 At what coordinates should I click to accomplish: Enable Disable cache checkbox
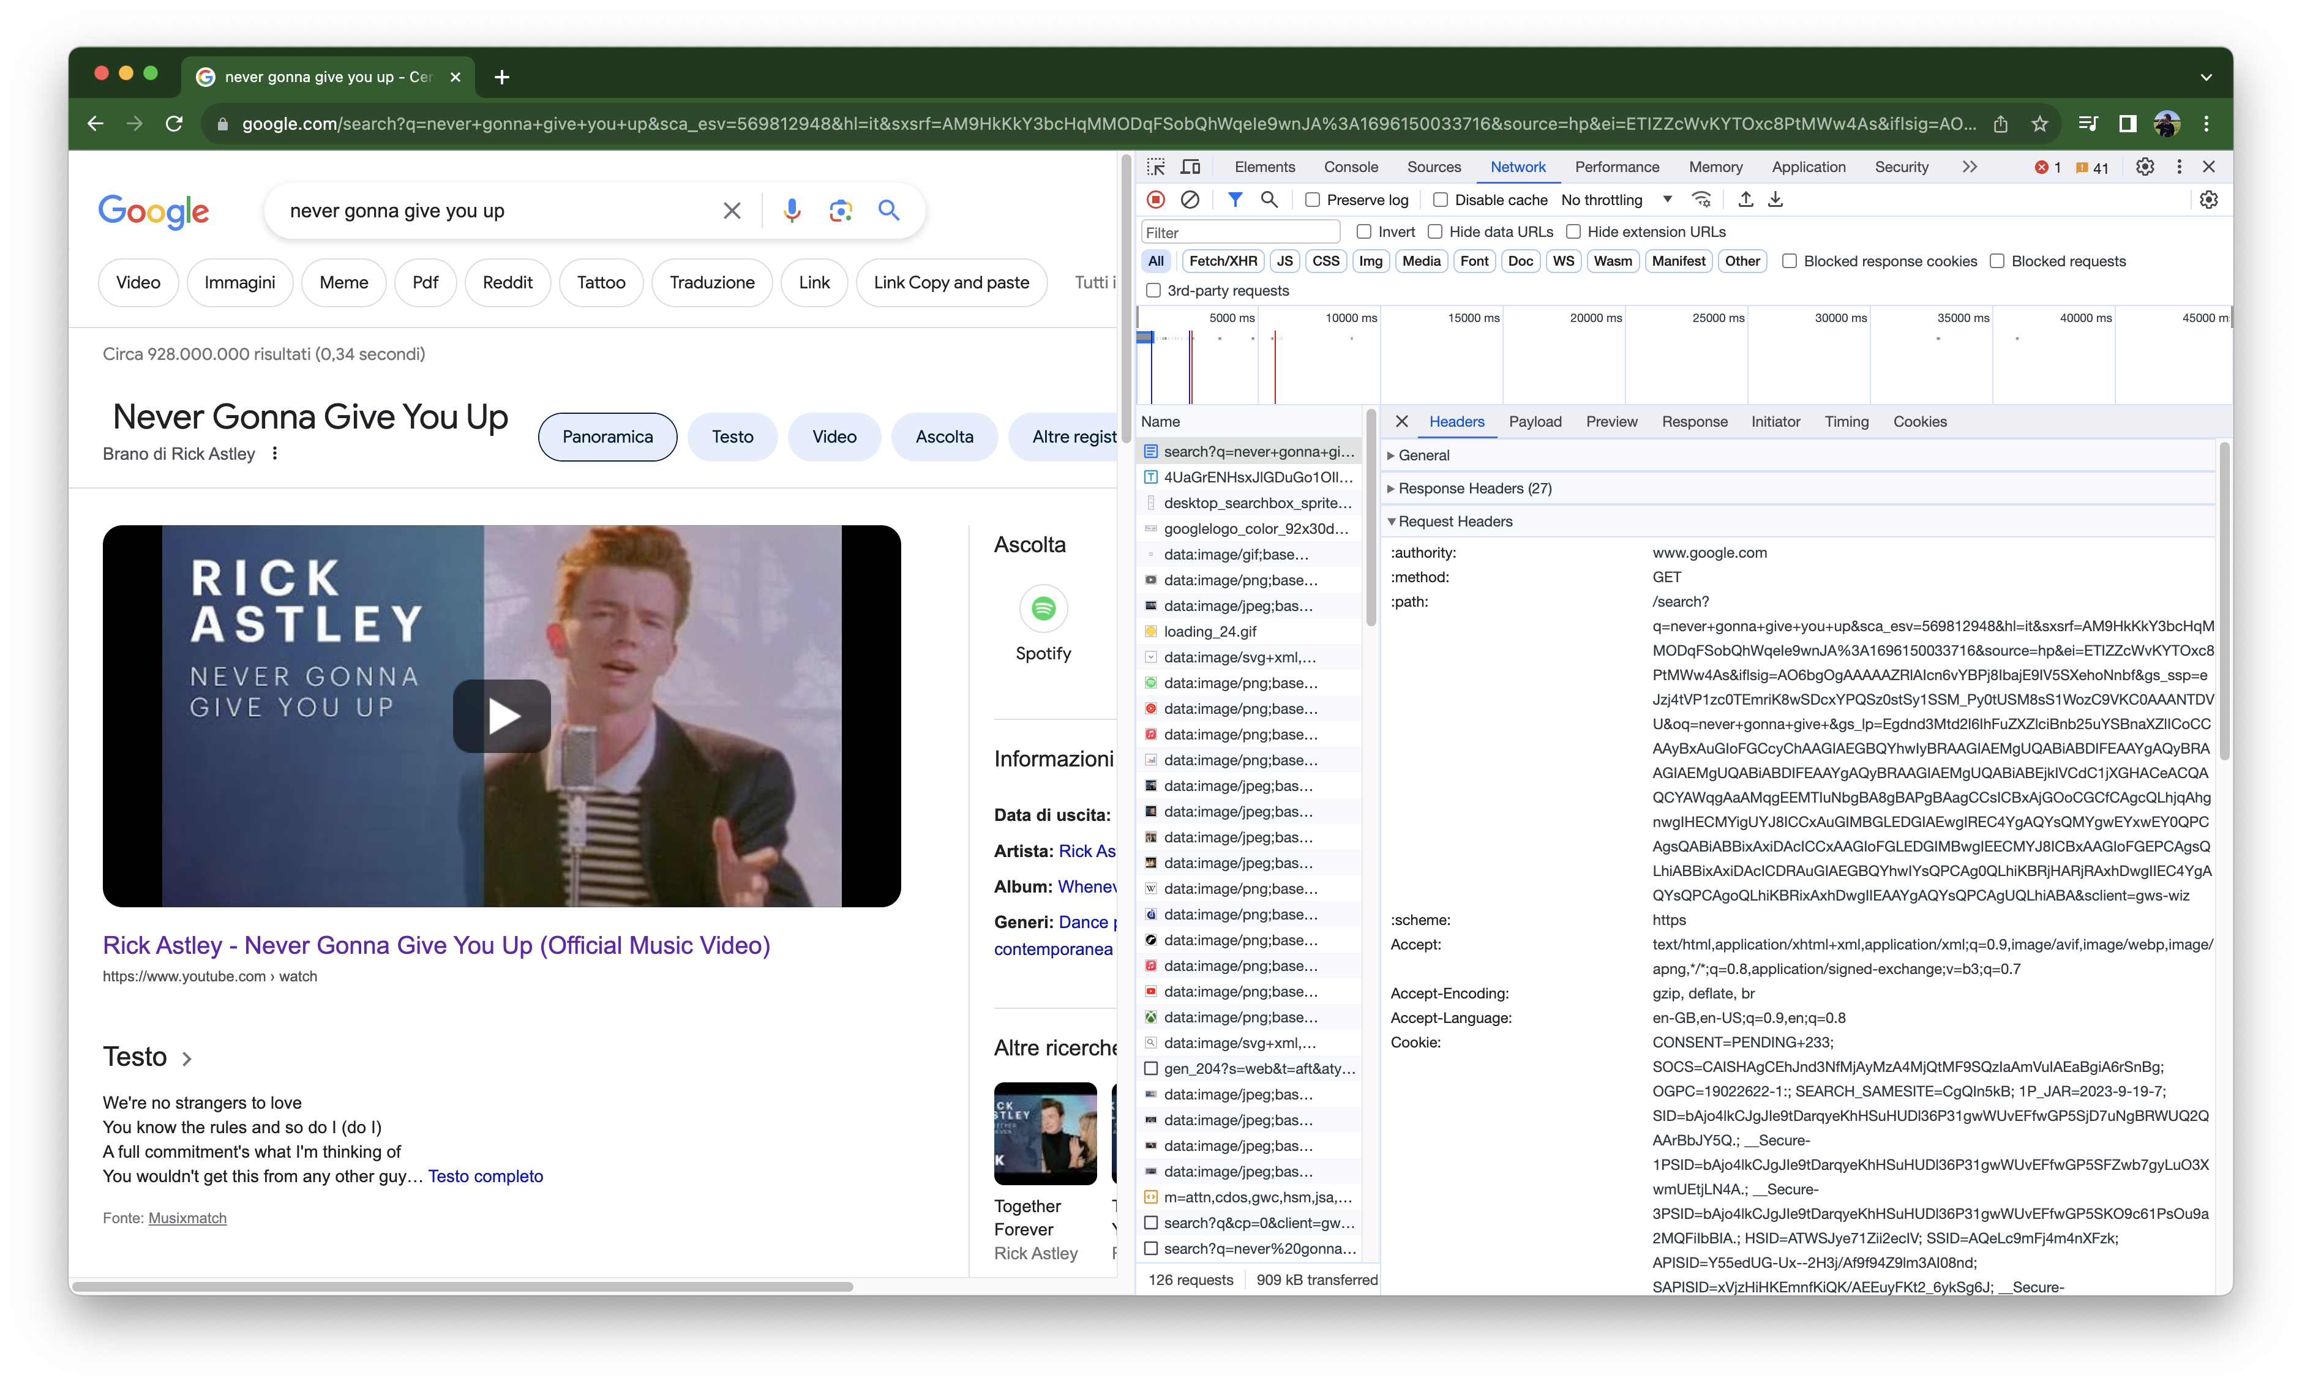click(x=1440, y=200)
